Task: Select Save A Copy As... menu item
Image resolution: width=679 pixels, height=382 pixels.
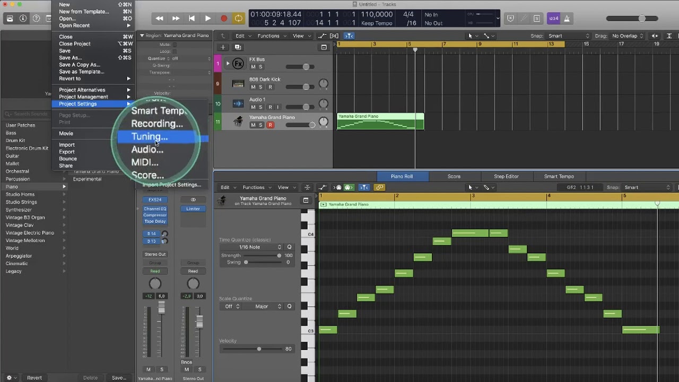Action: coord(80,65)
